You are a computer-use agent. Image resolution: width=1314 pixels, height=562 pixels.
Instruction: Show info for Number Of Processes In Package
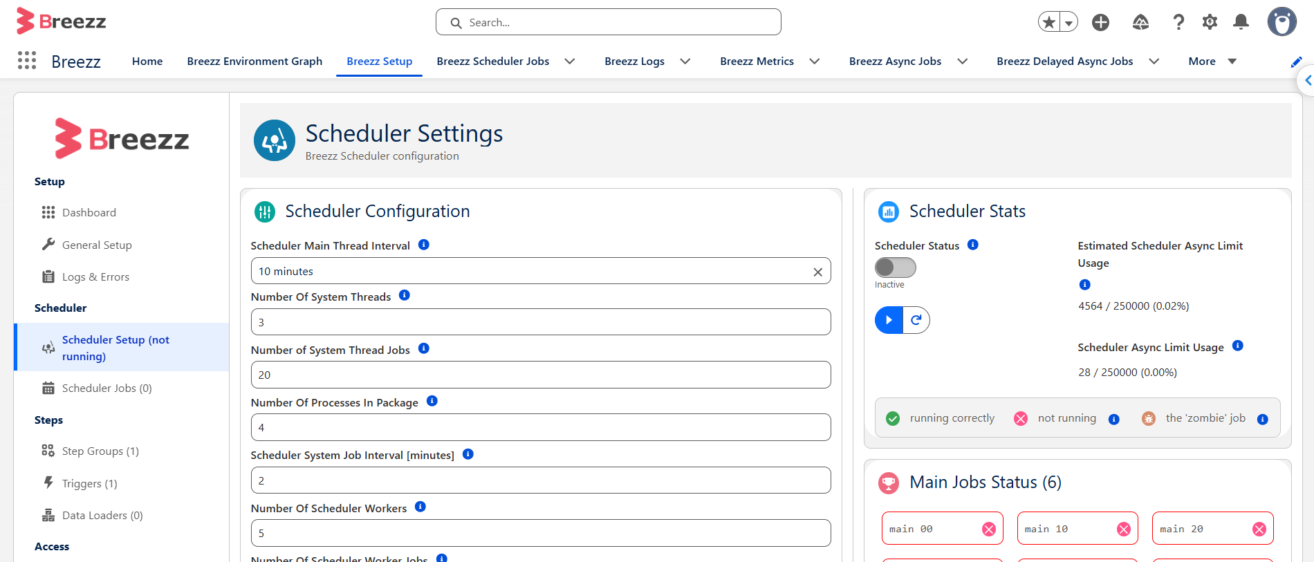tap(432, 401)
